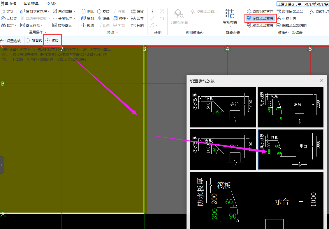Viewport: 329px width, 229px height.
Task: Select 两点辅轴 two-point auxiliary axis
Action: [x=63, y=12]
